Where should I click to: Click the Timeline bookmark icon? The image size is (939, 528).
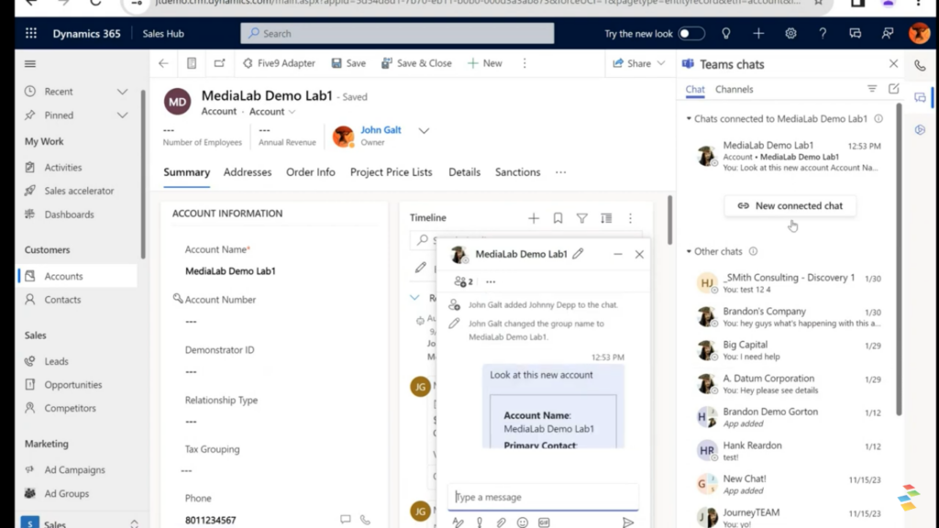(558, 218)
